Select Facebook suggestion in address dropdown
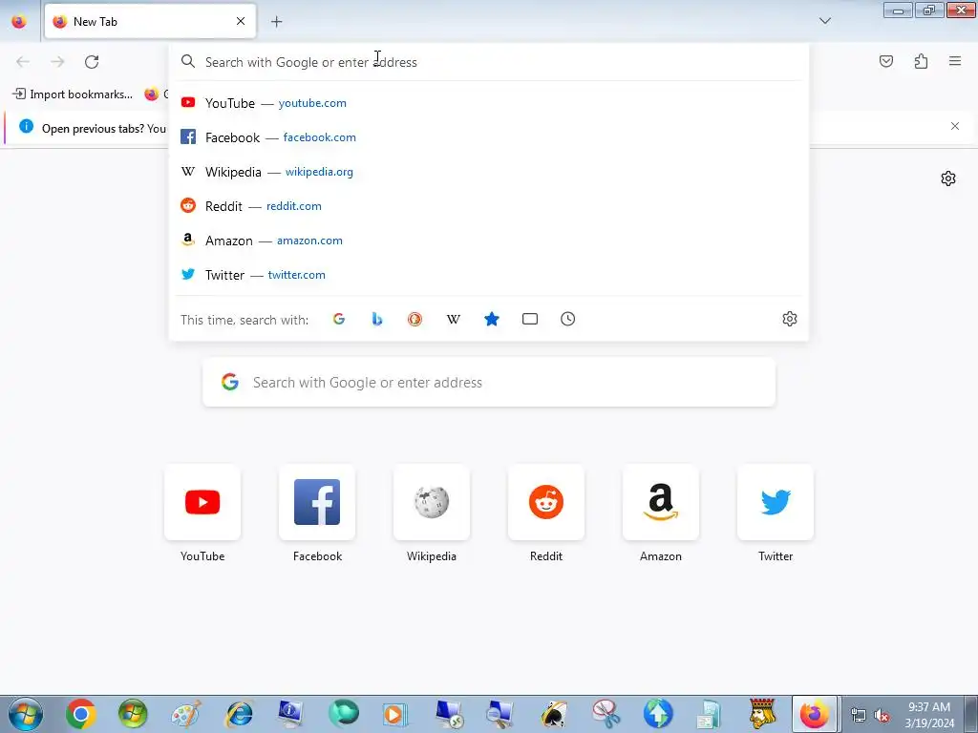 pos(489,137)
